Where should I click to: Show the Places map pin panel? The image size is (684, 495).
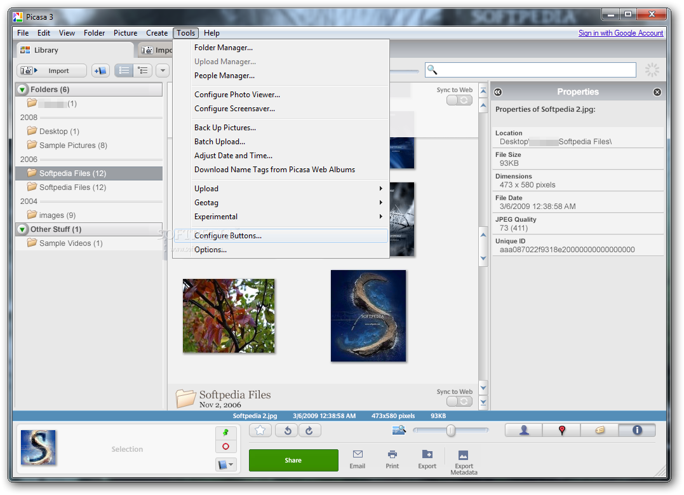click(562, 430)
